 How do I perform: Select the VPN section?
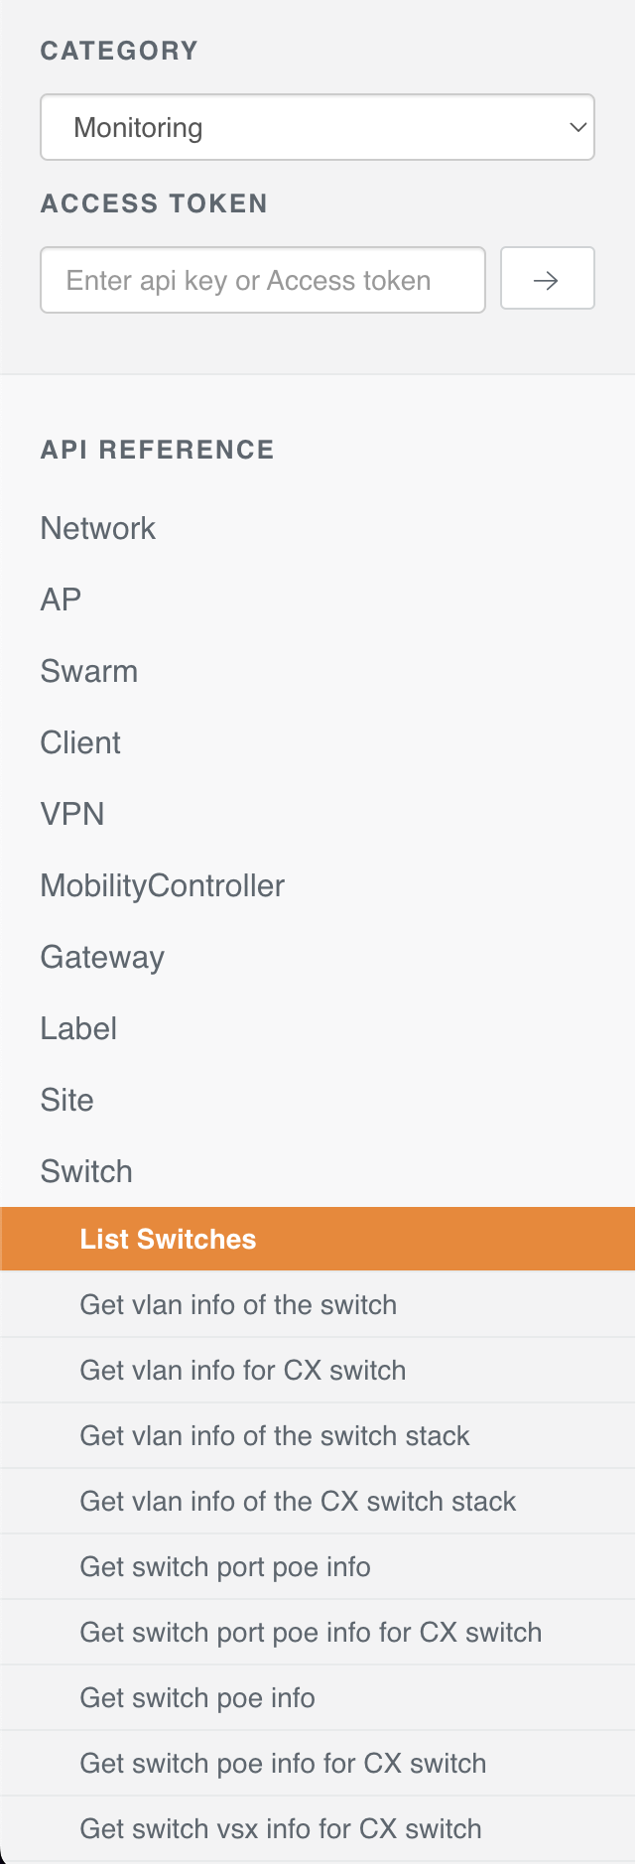(72, 814)
